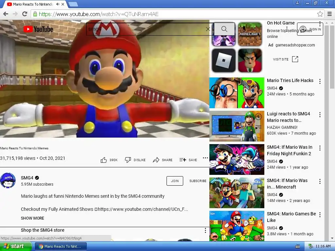Open options for Friday Night Funkin 2 video

pyautogui.click(x=320, y=148)
